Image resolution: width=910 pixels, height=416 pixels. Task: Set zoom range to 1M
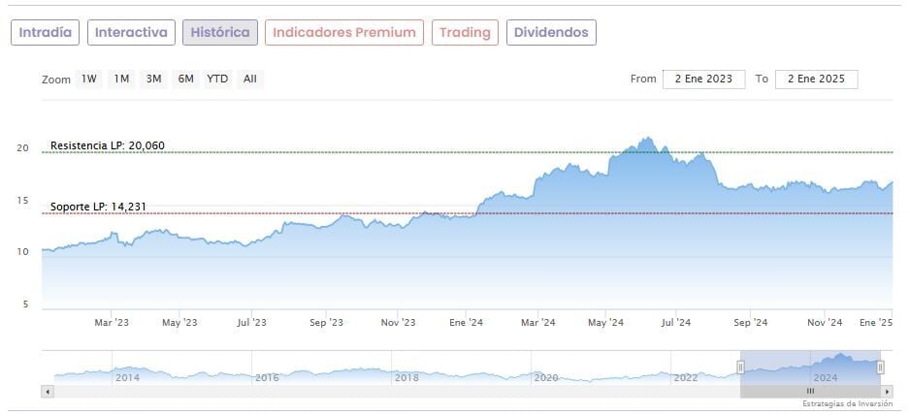coord(121,79)
